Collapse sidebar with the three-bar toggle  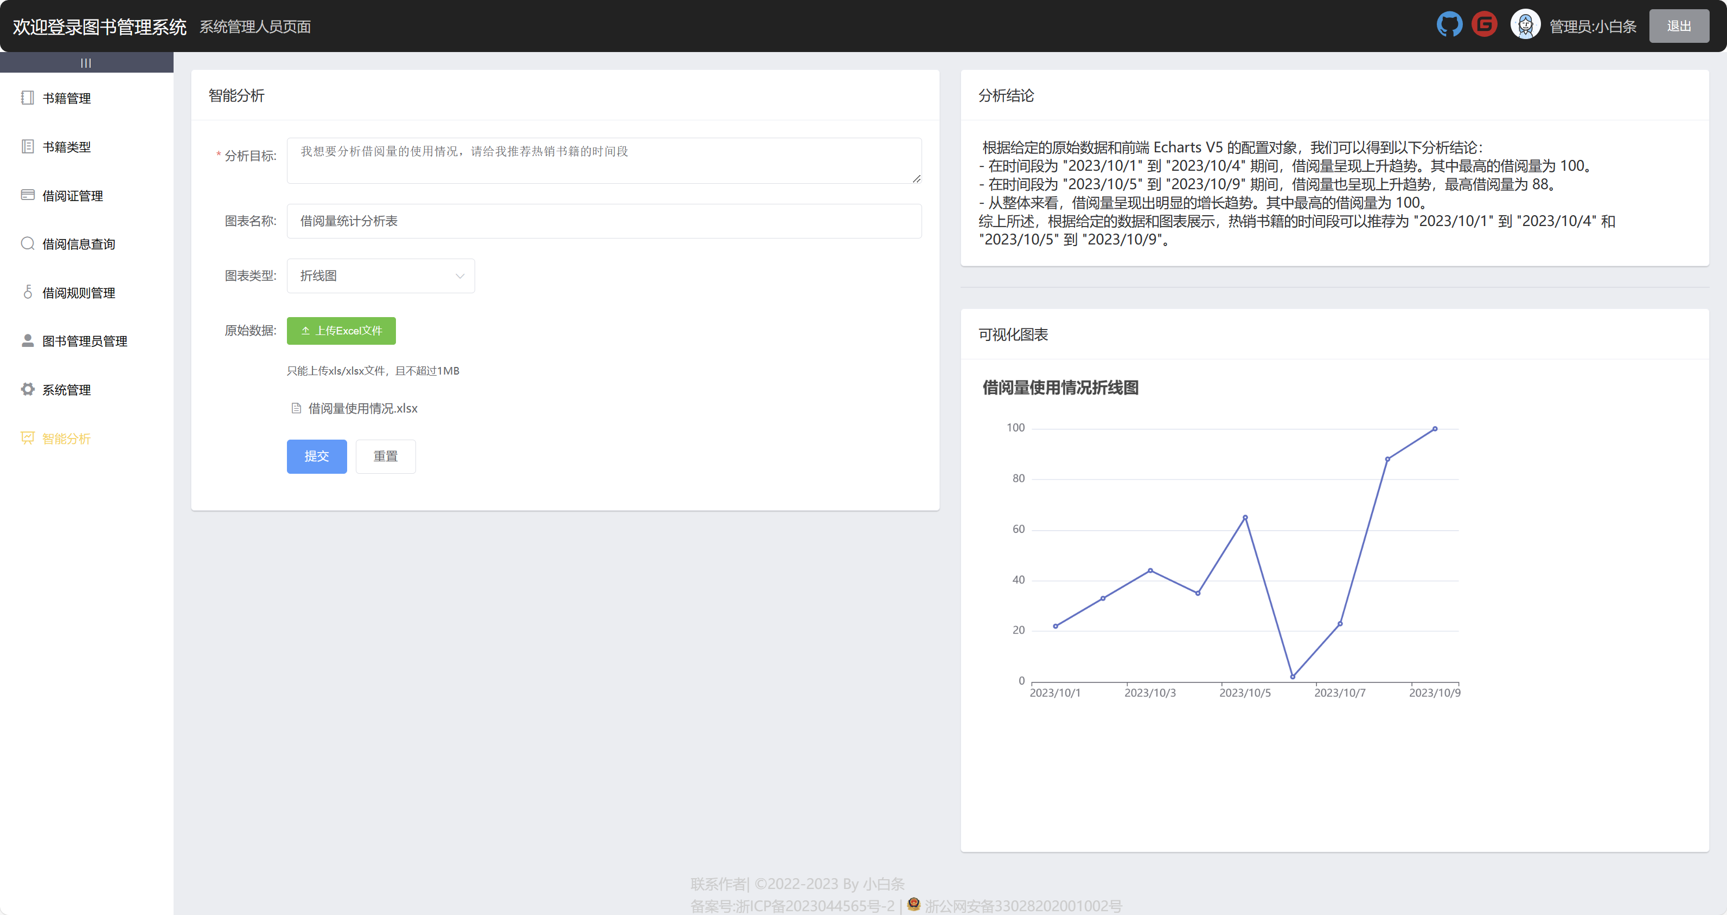(86, 63)
